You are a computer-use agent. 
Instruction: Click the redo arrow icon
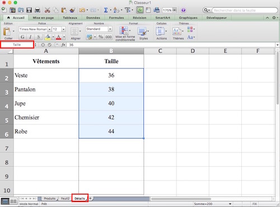[93, 10]
